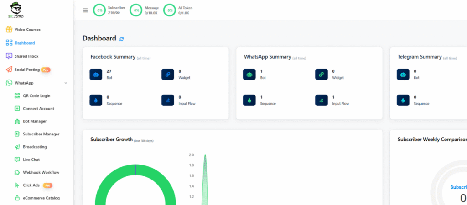Viewport: 467px width, 205px height.
Task: Navigate to Subscriber Manager
Action: coord(41,134)
